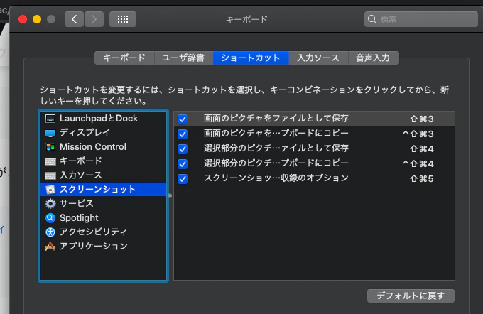Click the ⇧⌘4 key combination
483x314 pixels.
pos(422,149)
